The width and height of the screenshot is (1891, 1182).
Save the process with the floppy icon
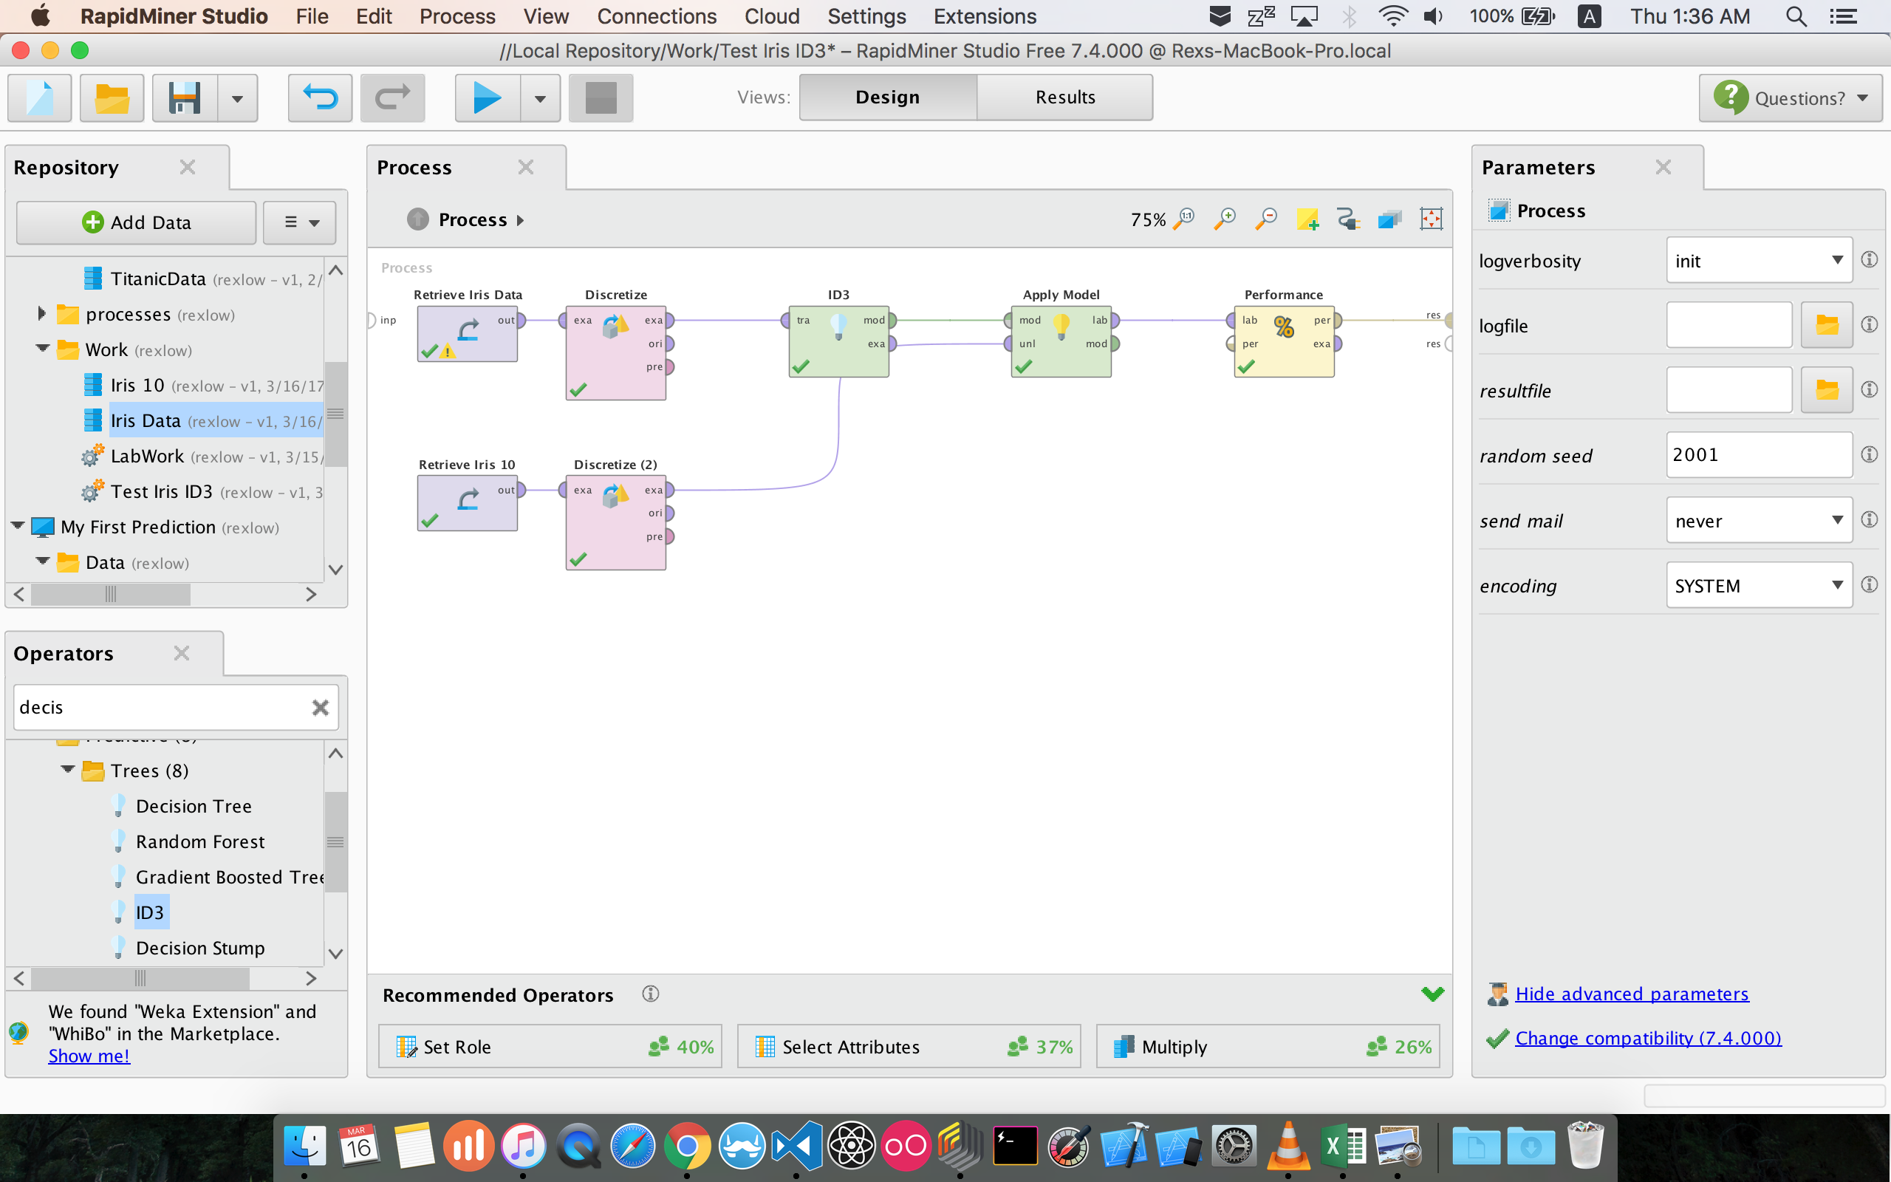pos(185,98)
